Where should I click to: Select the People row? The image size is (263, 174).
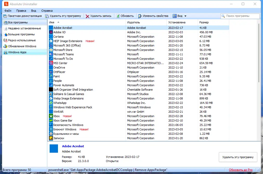(139, 81)
